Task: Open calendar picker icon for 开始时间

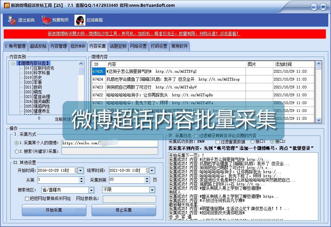Action: click(77, 170)
